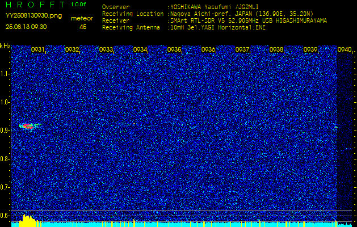
Task: Select the filename YY2508130930.png
Action: point(33,16)
